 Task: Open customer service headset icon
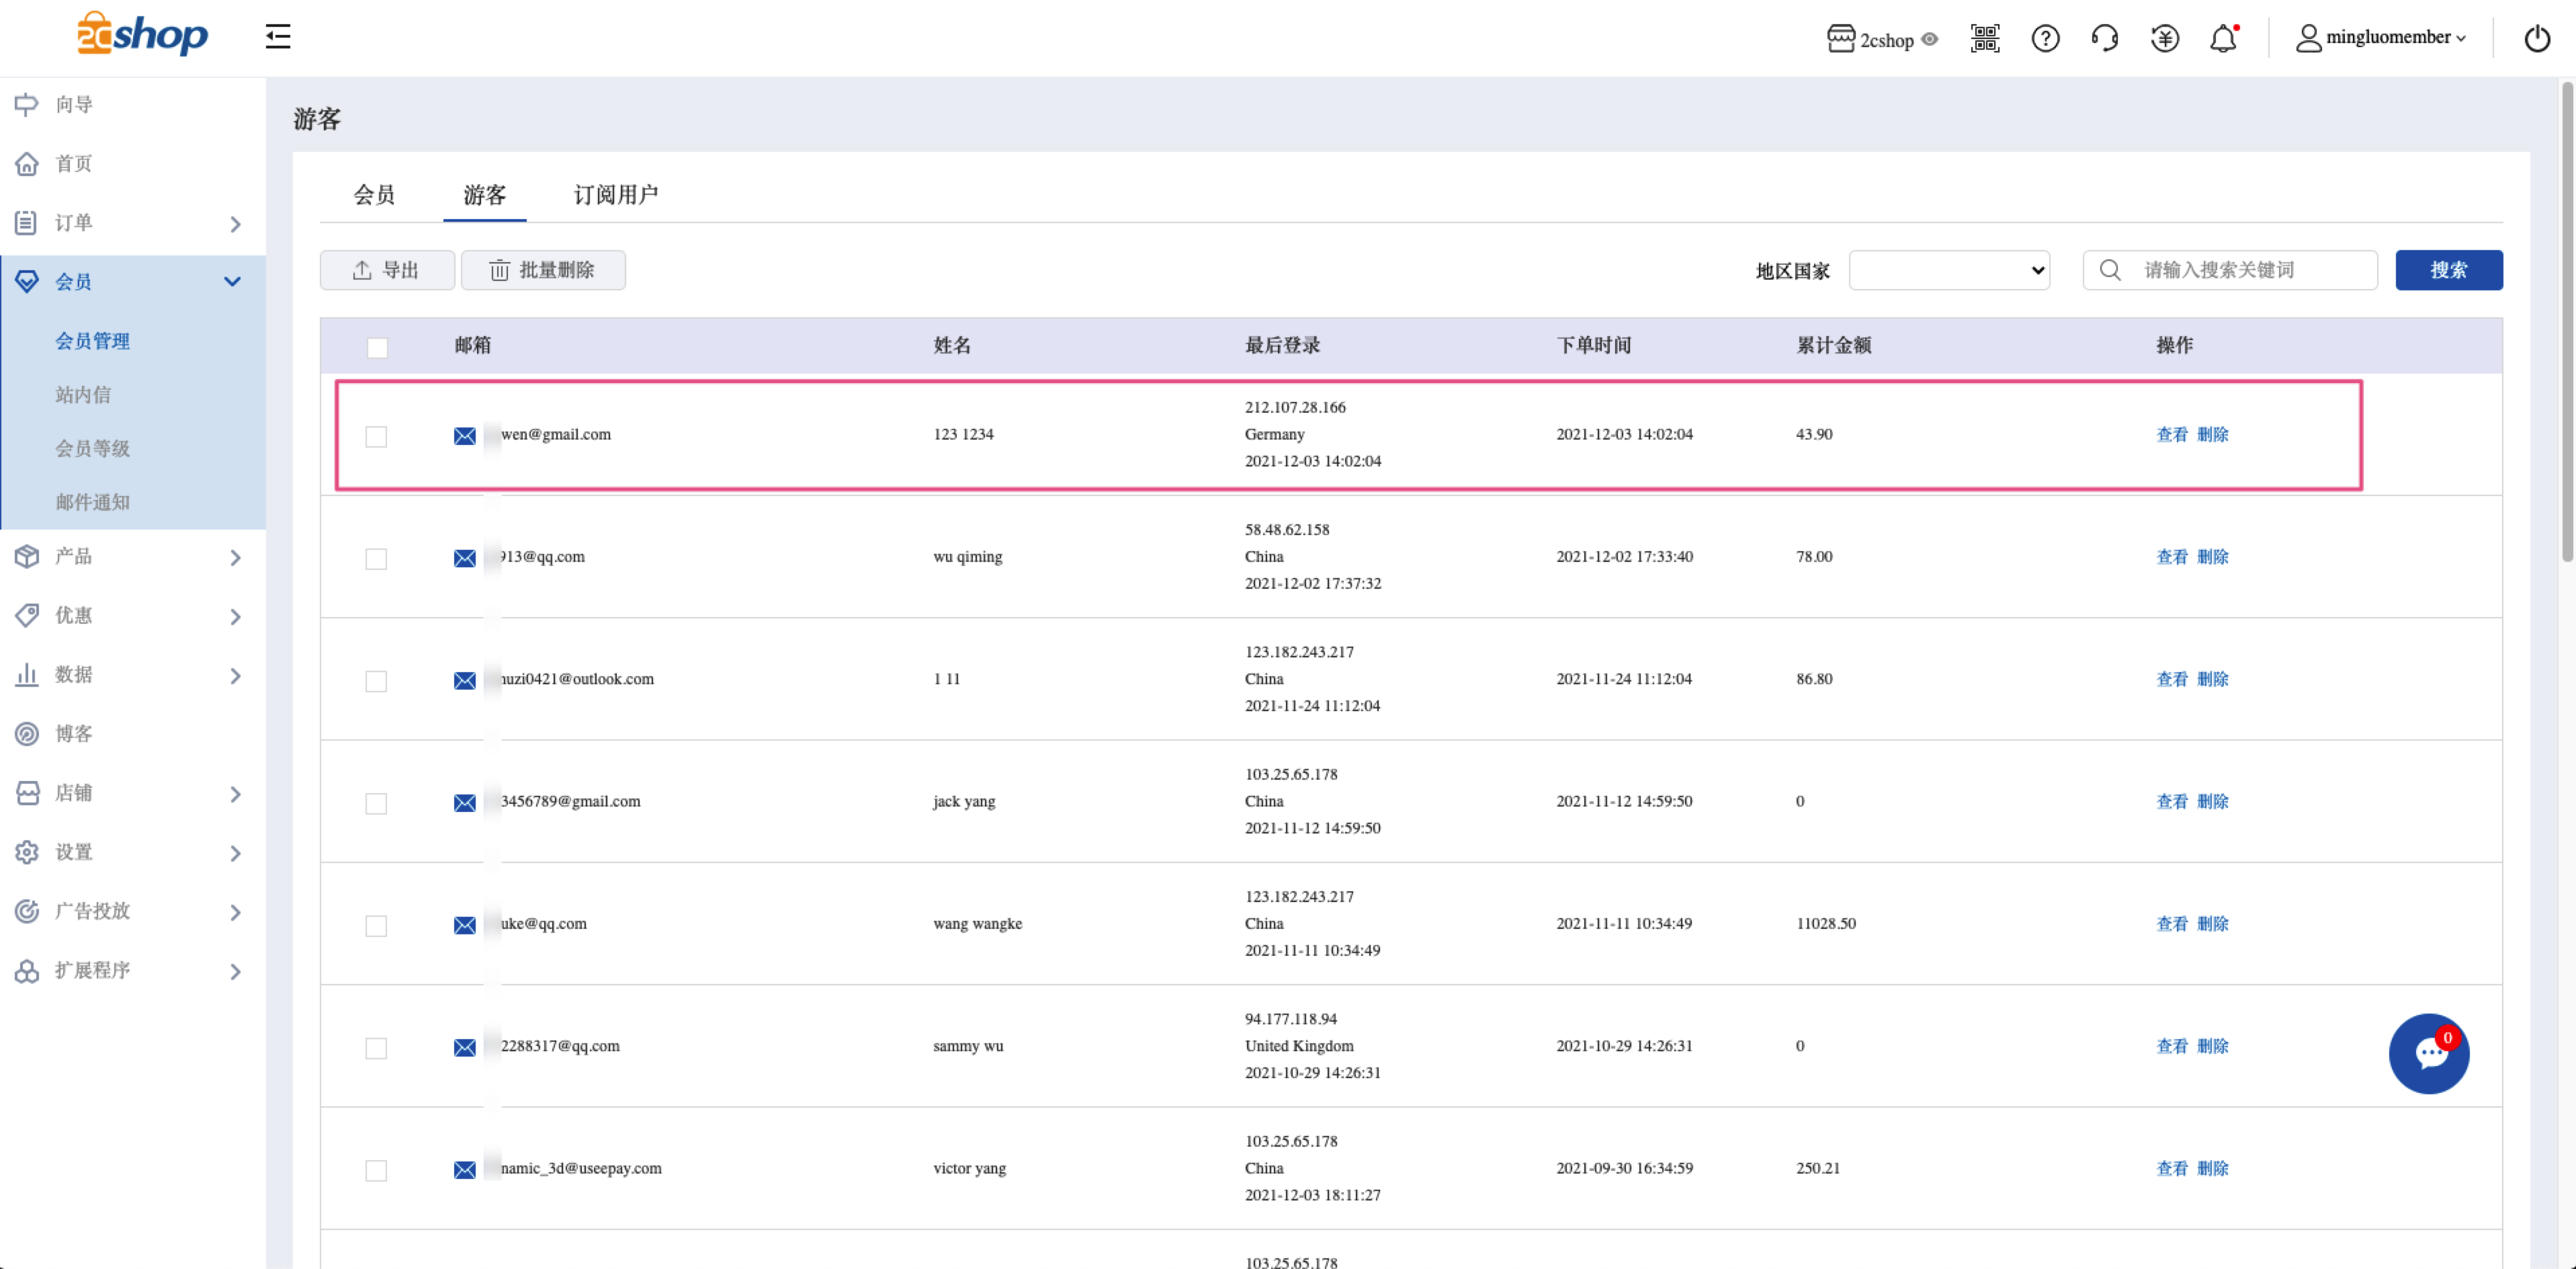2105,39
